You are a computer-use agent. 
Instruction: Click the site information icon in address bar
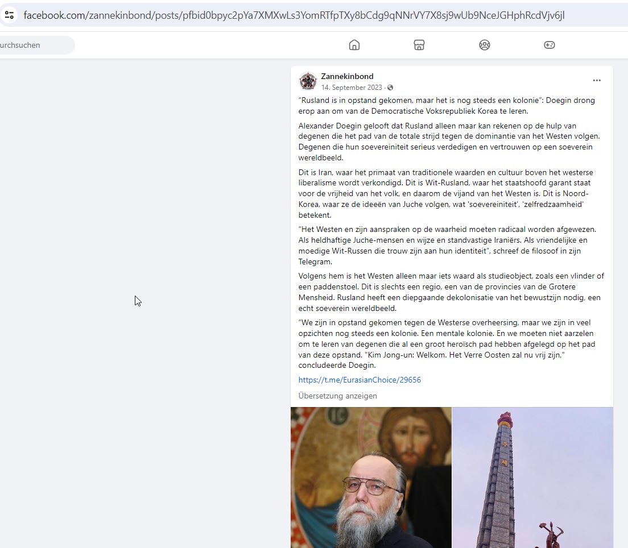tap(9, 15)
